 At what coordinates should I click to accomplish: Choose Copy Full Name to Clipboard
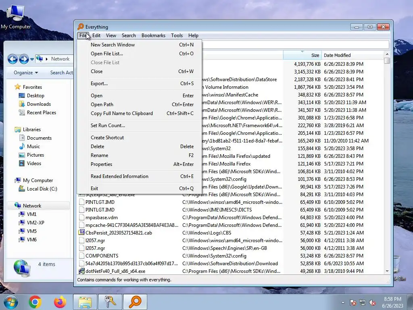coord(140,113)
